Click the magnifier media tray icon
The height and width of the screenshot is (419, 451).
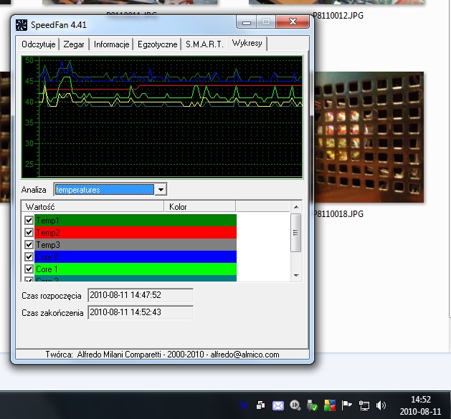295,405
